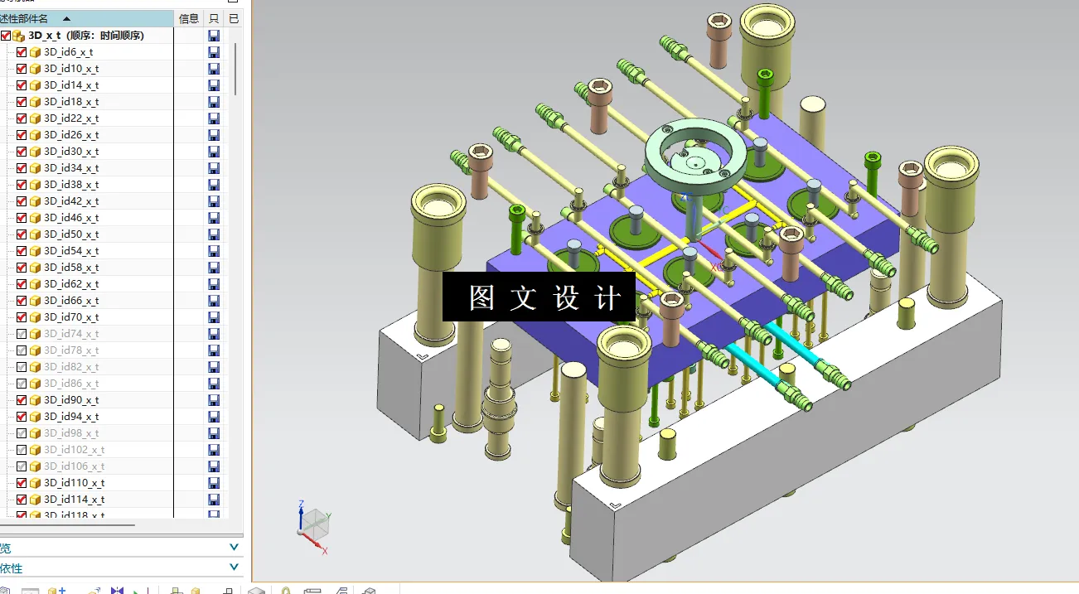Screen dimensions: 1079x594
Task: Click the save icon in the 3D_id10_x_t row
Action: pyautogui.click(x=214, y=68)
